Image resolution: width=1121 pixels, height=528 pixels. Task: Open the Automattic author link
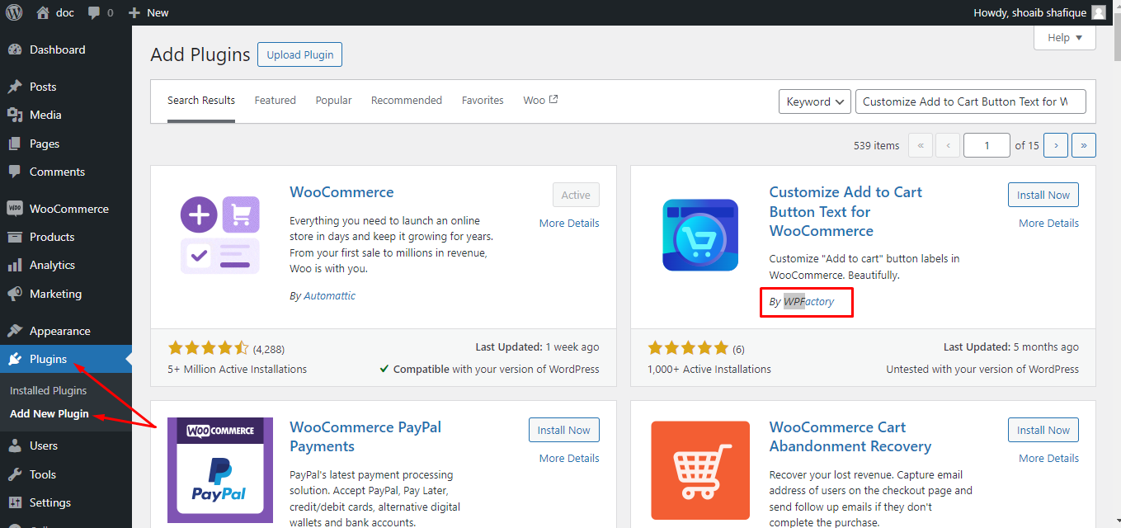pos(330,295)
